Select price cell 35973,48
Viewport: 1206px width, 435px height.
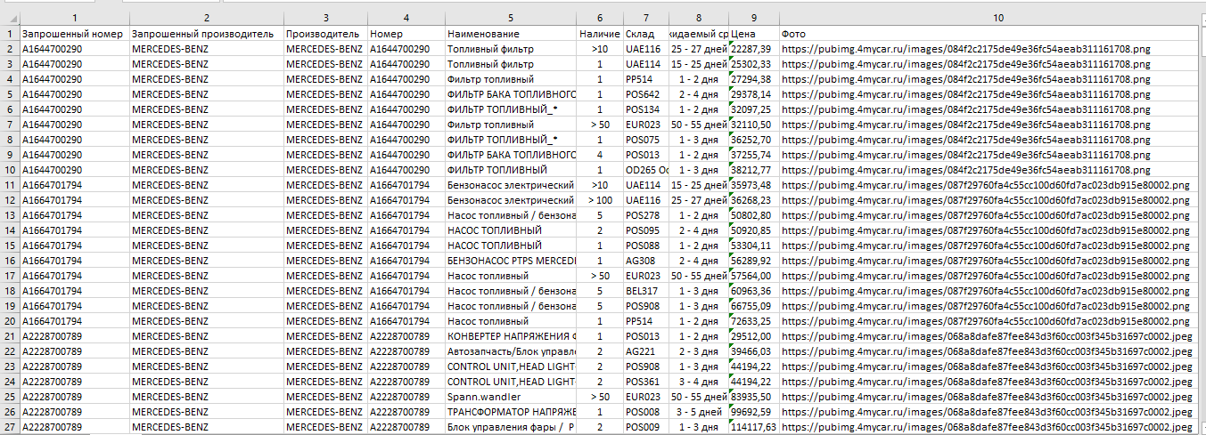click(754, 185)
